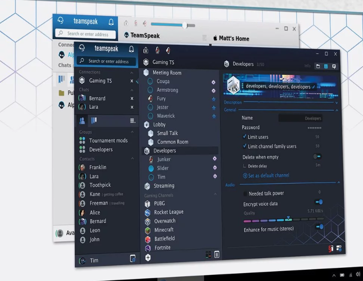
Task: Collapse the Gaming Channels section
Action: [x=215, y=194]
